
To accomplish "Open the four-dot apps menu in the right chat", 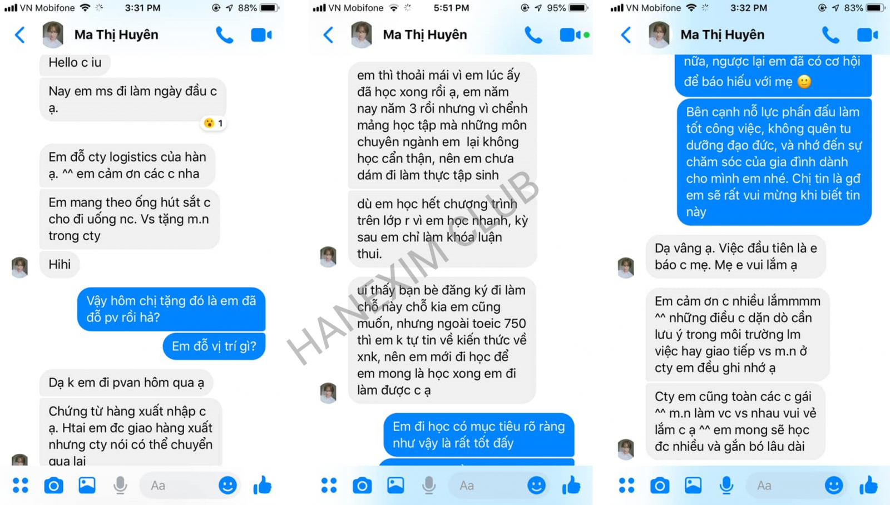I will pyautogui.click(x=626, y=486).
